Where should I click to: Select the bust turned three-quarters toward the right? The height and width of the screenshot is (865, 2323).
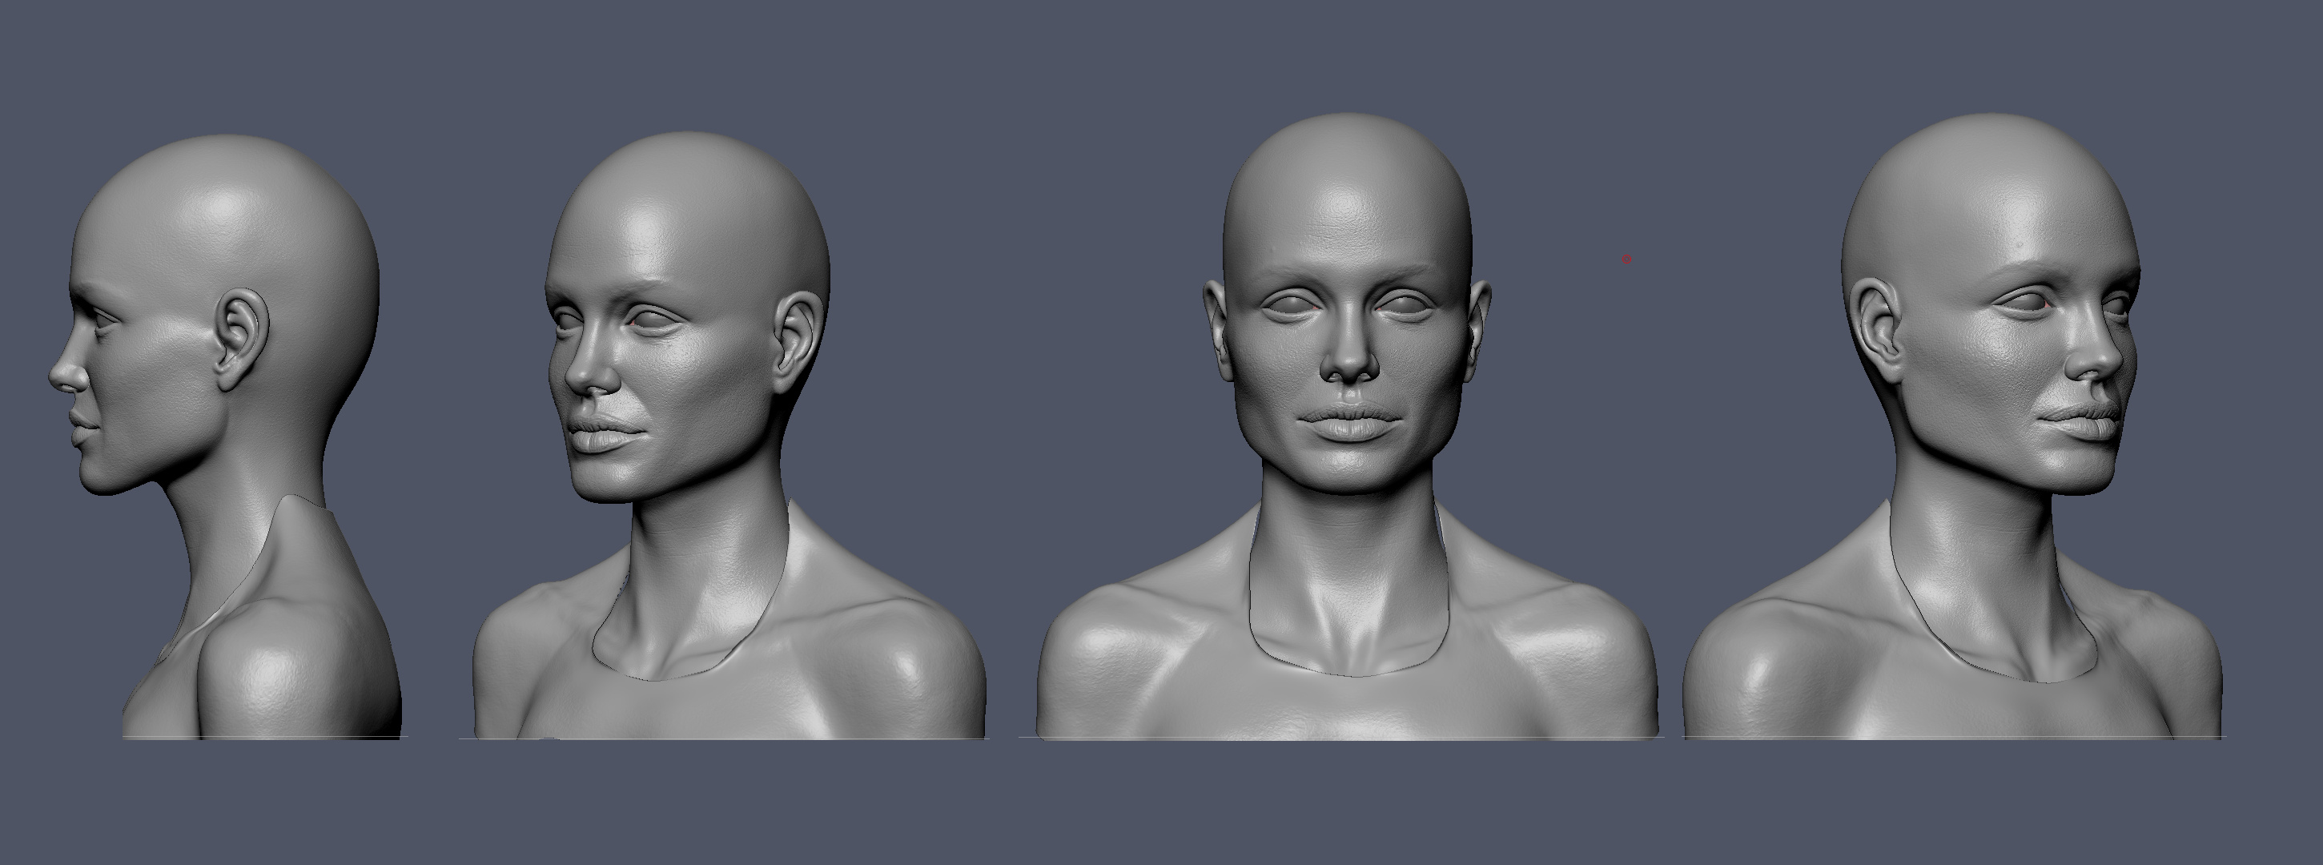(x=1952, y=426)
